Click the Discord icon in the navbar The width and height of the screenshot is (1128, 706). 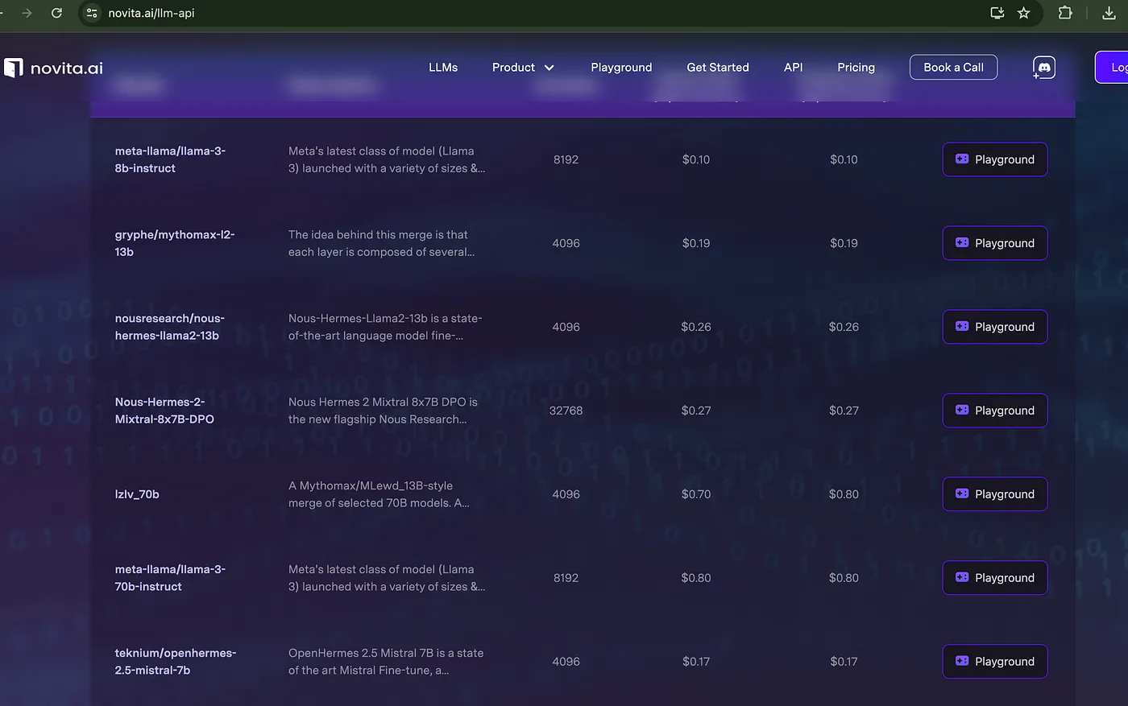[1043, 67]
